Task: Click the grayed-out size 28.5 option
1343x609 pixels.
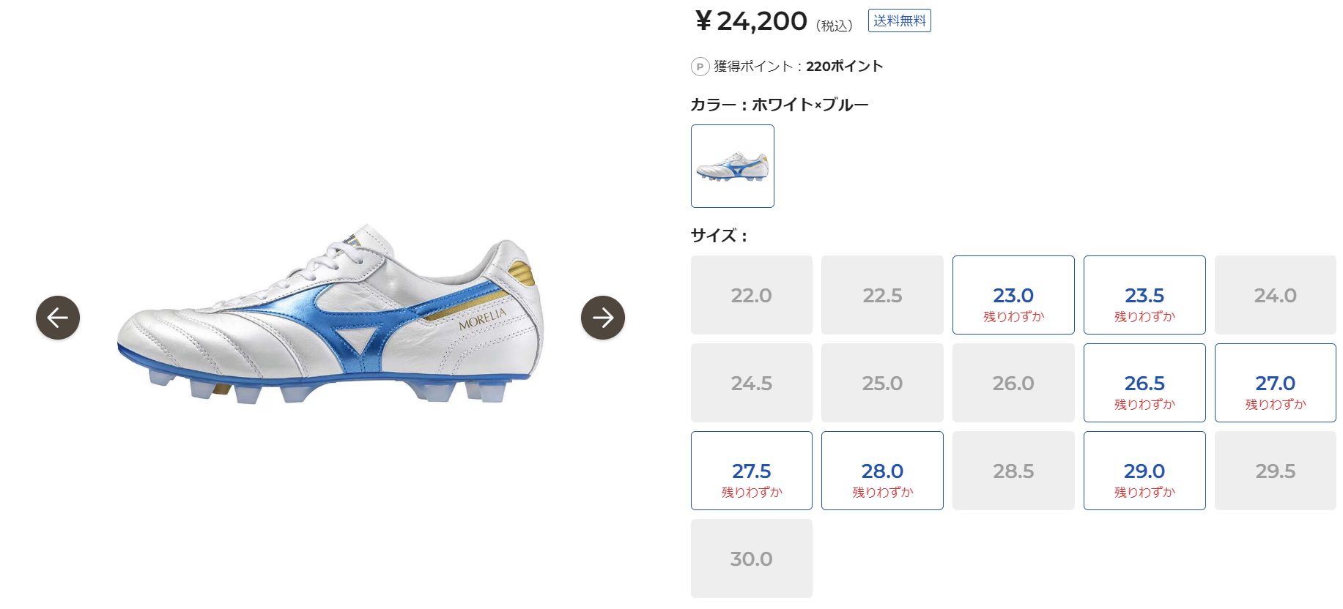Action: pyautogui.click(x=1013, y=470)
